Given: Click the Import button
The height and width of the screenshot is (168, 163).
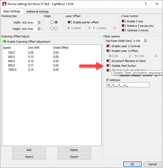Looking at the screenshot, I should pos(29,157).
